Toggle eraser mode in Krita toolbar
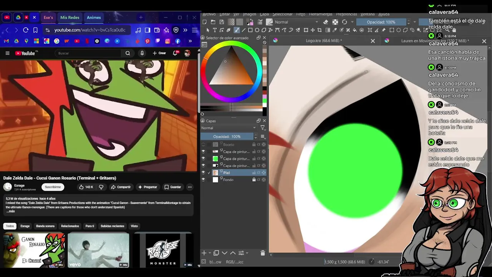 click(326, 22)
